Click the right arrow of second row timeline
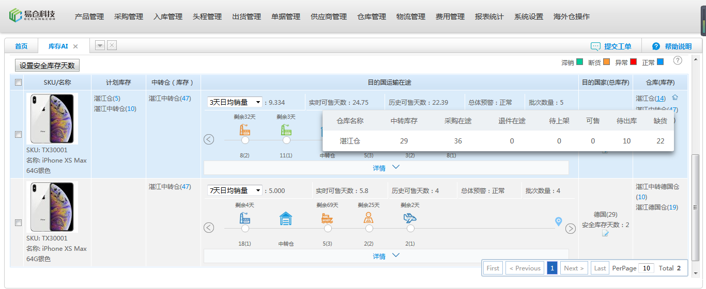The image size is (706, 289). click(570, 228)
